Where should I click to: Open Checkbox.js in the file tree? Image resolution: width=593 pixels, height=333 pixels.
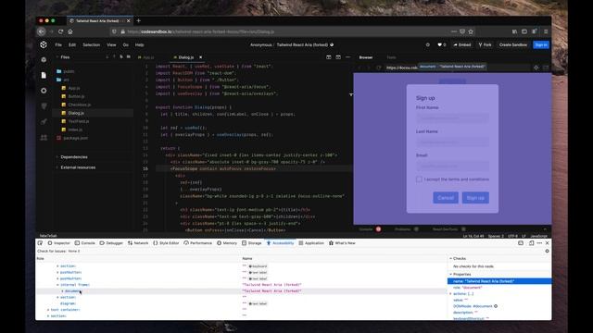click(80, 105)
